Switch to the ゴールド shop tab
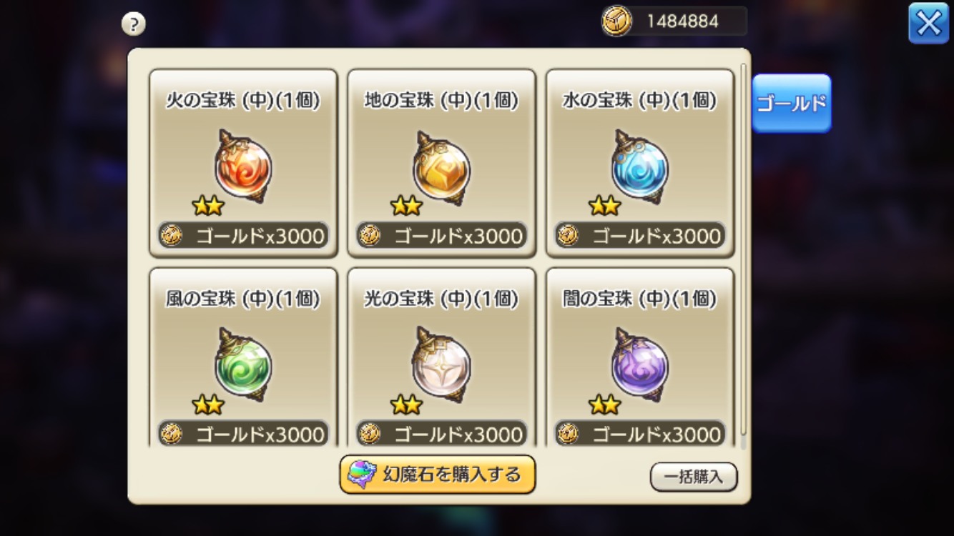This screenshot has height=536, width=954. pyautogui.click(x=792, y=103)
